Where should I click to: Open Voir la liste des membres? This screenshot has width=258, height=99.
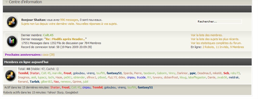point(207,35)
